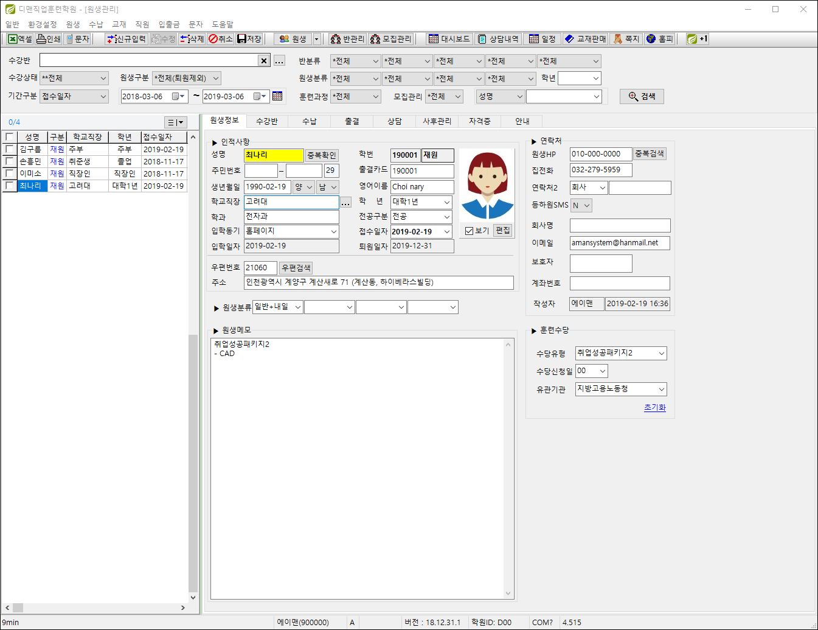
Task: Click the 편집 photo button
Action: pyautogui.click(x=503, y=231)
